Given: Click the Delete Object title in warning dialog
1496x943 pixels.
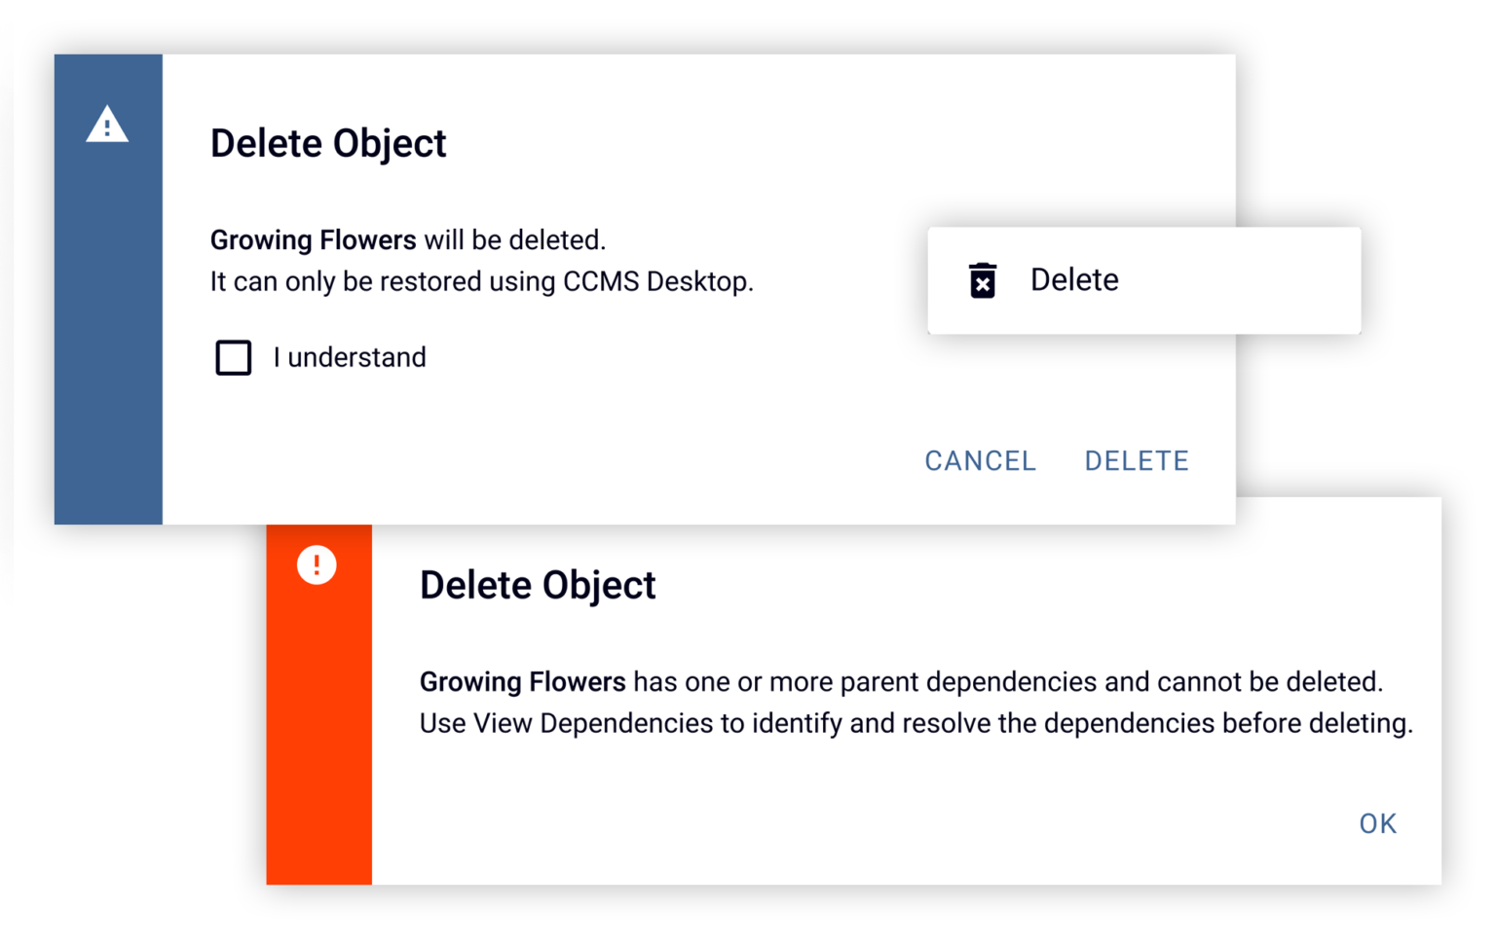Looking at the screenshot, I should click(328, 143).
